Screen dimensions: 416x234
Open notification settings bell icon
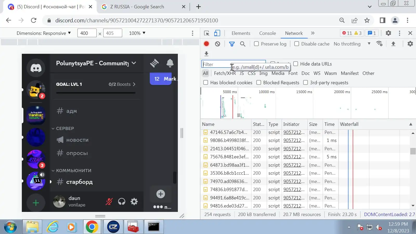[170, 63]
